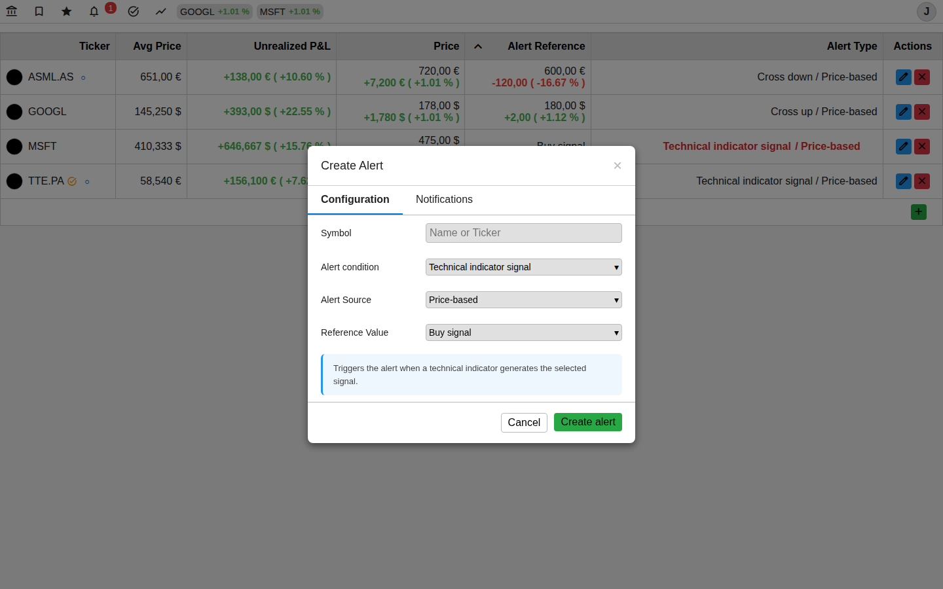Switch to the Notifications tab
Viewport: 943px width, 589px height.
[x=444, y=200]
